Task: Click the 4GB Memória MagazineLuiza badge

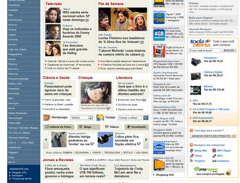Action: point(159,35)
